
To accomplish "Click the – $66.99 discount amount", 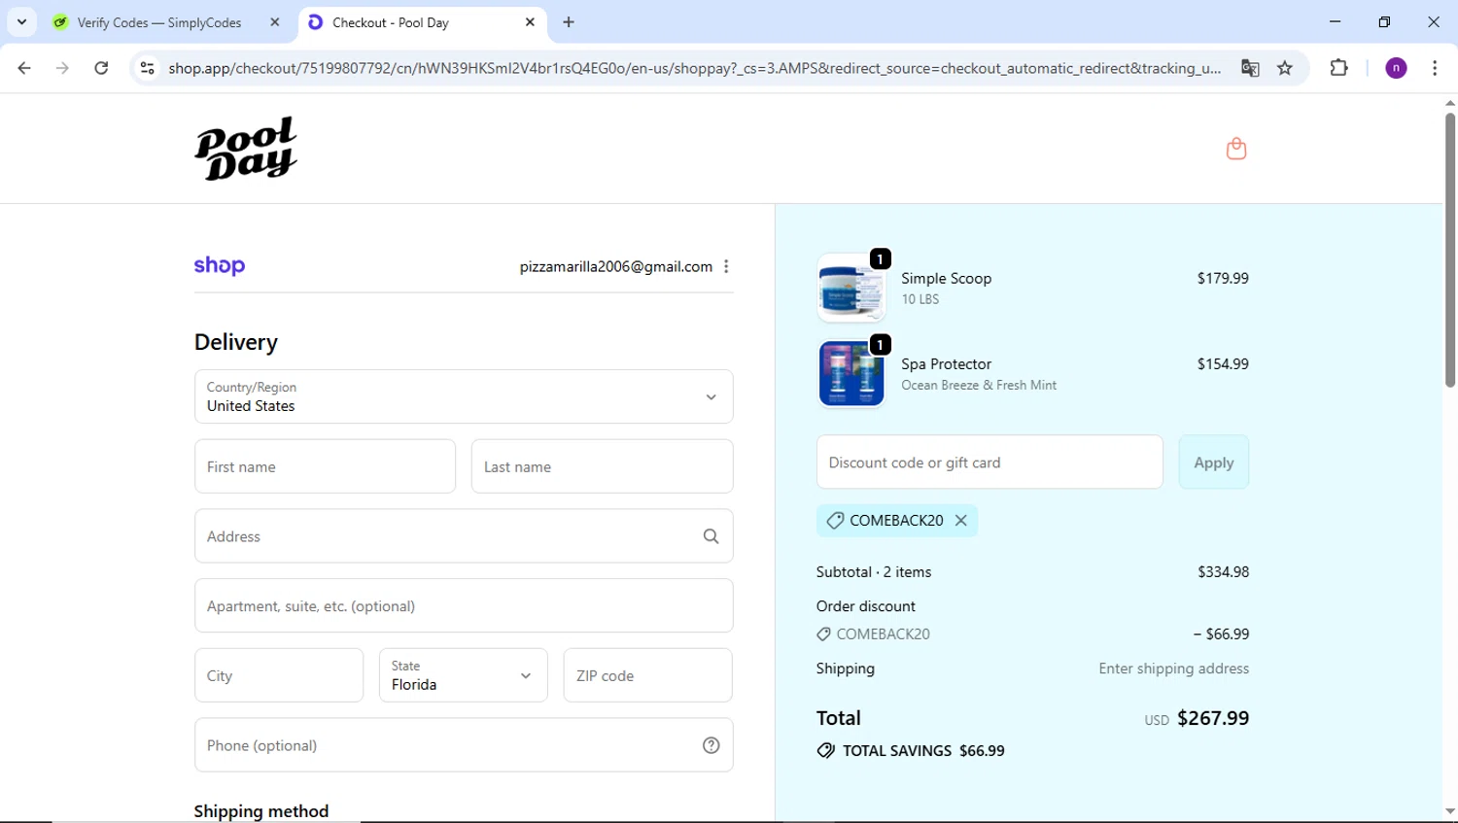I will 1221,634.
